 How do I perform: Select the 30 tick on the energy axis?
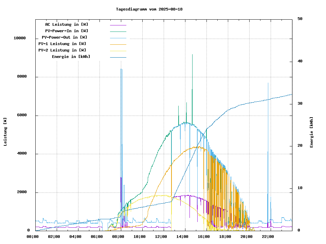click(x=300, y=104)
